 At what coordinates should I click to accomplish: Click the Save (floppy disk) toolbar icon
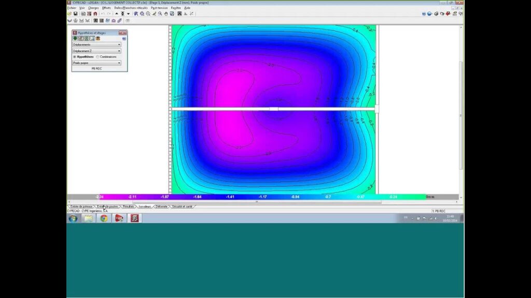(76, 14)
